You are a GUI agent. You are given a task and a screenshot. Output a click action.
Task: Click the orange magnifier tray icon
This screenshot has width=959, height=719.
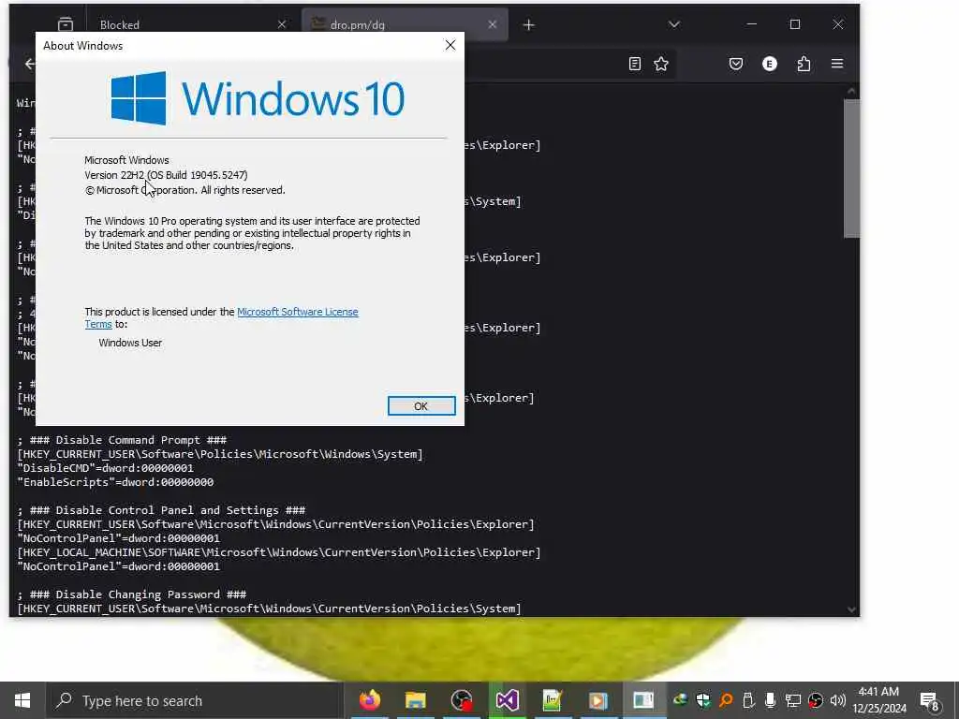click(x=726, y=700)
